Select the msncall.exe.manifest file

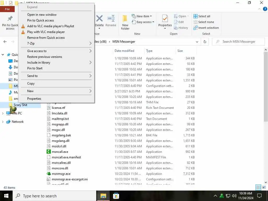(66, 157)
